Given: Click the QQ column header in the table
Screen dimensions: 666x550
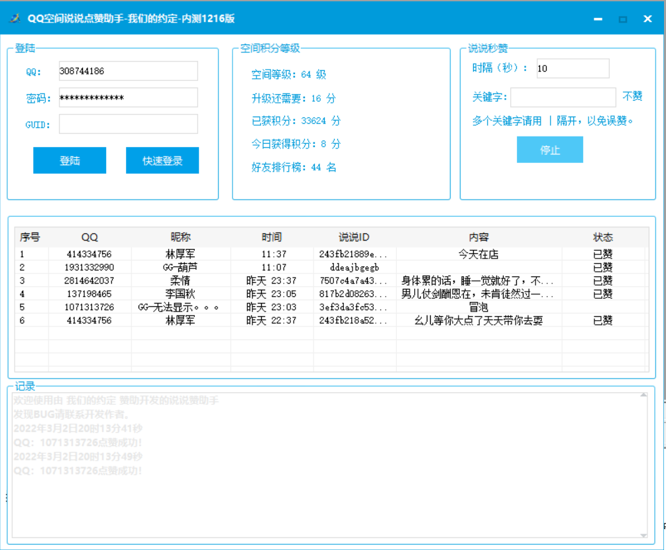Looking at the screenshot, I should pos(89,237).
